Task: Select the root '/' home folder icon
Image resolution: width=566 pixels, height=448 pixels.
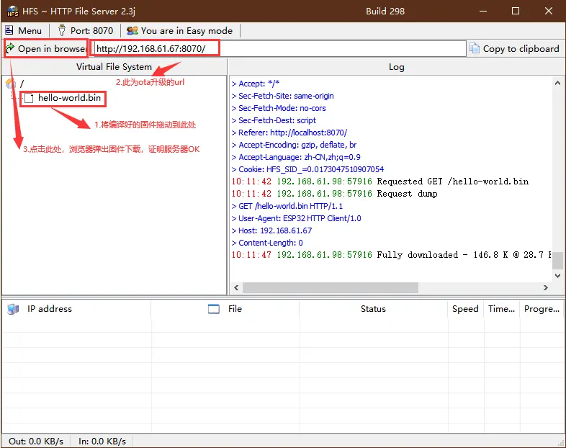Action: [11, 84]
